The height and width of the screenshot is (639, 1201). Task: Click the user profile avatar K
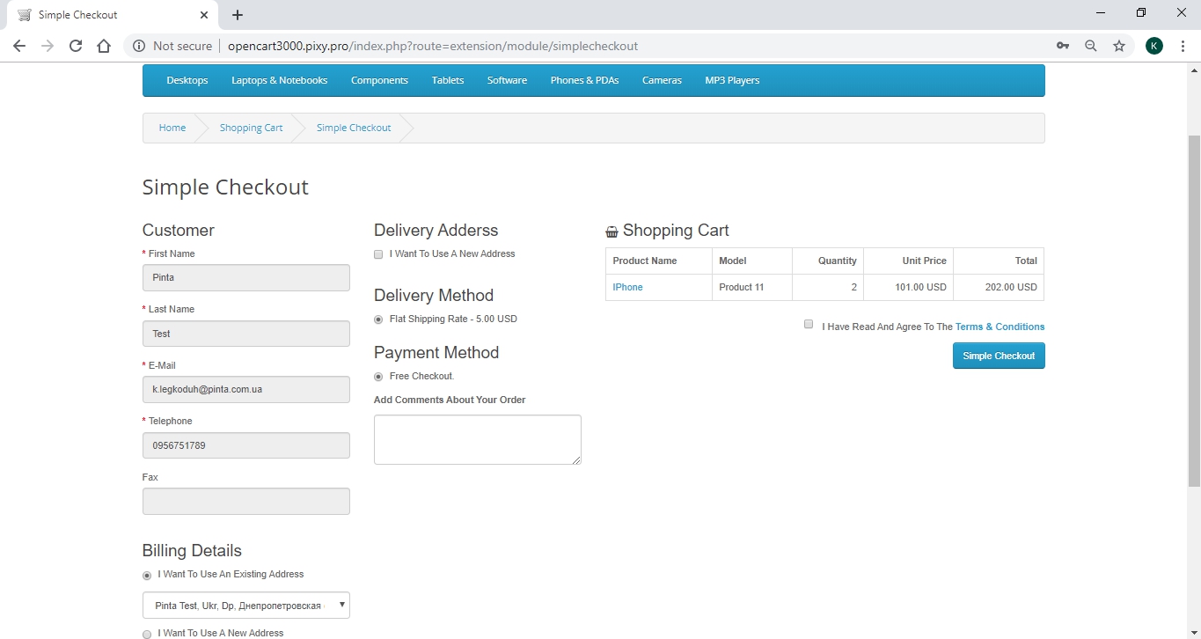click(1154, 46)
